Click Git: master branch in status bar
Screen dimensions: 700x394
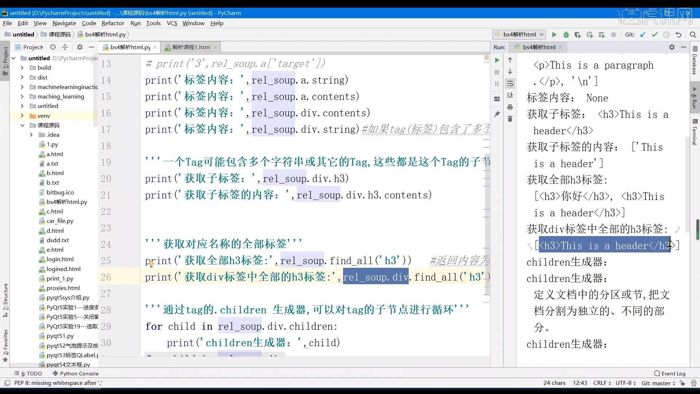point(658,383)
